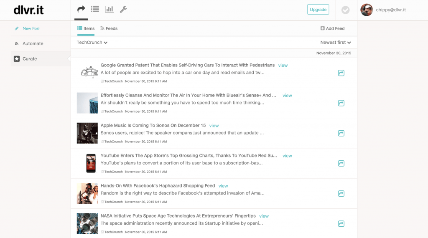Image resolution: width=428 pixels, height=238 pixels.
Task: Select New Post in sidebar
Action: click(x=31, y=28)
